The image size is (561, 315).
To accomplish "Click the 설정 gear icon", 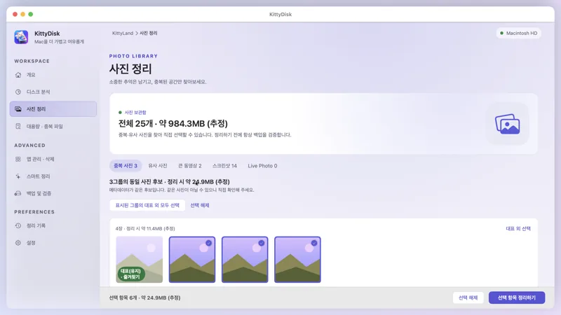I will pyautogui.click(x=18, y=242).
